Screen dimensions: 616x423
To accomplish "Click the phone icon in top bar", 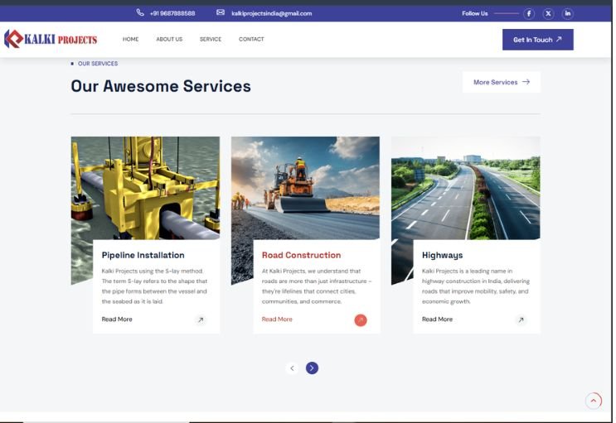I will coord(140,12).
